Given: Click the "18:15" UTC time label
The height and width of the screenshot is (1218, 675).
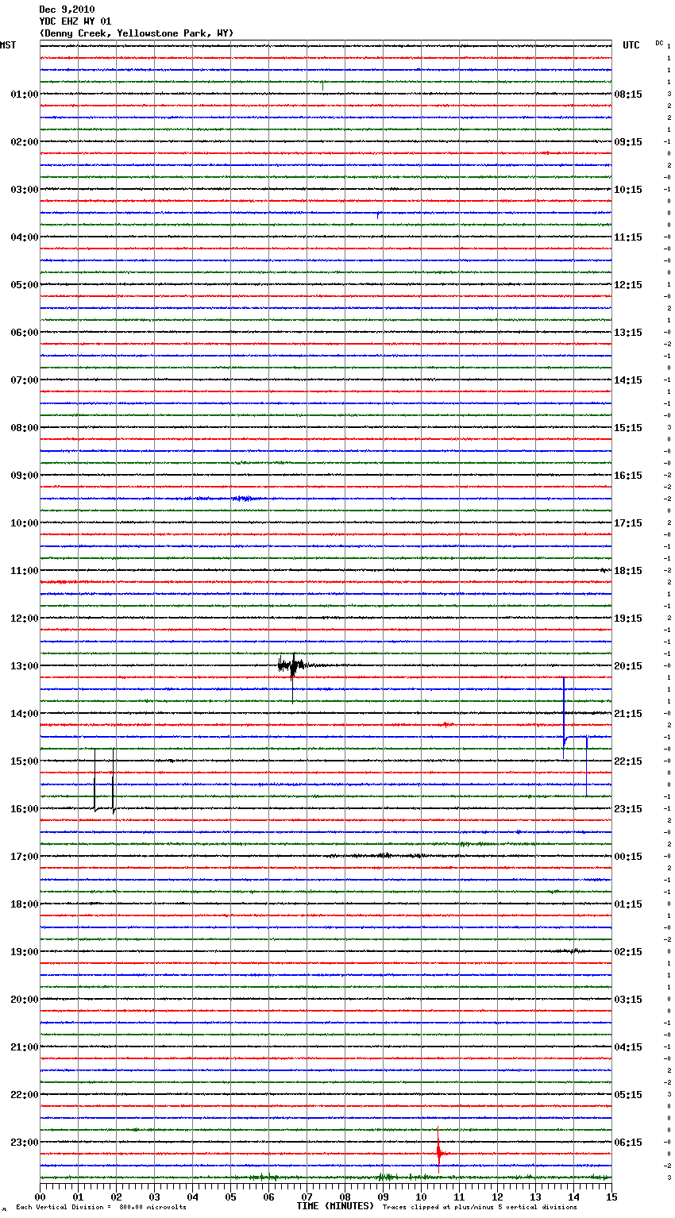Looking at the screenshot, I should tap(628, 571).
